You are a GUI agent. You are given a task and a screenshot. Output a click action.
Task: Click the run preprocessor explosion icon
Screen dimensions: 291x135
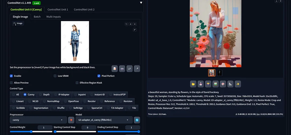click(71, 120)
